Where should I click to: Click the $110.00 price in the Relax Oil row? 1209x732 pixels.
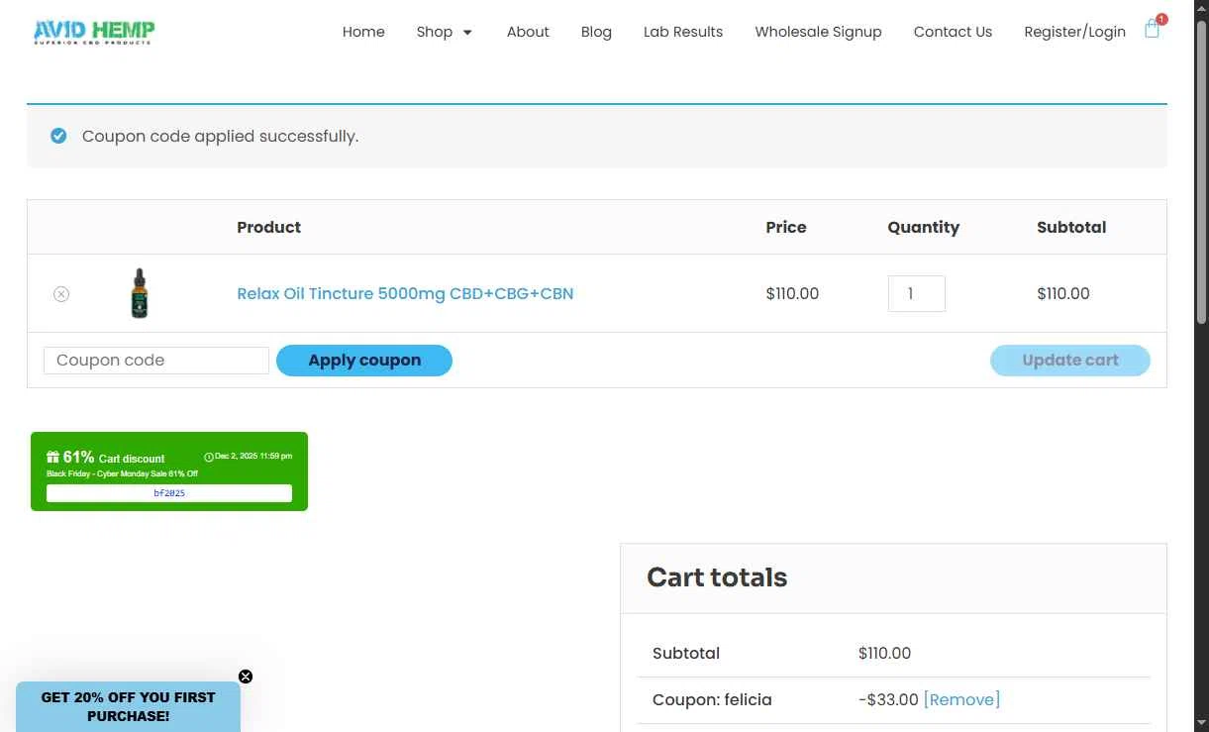click(x=792, y=293)
